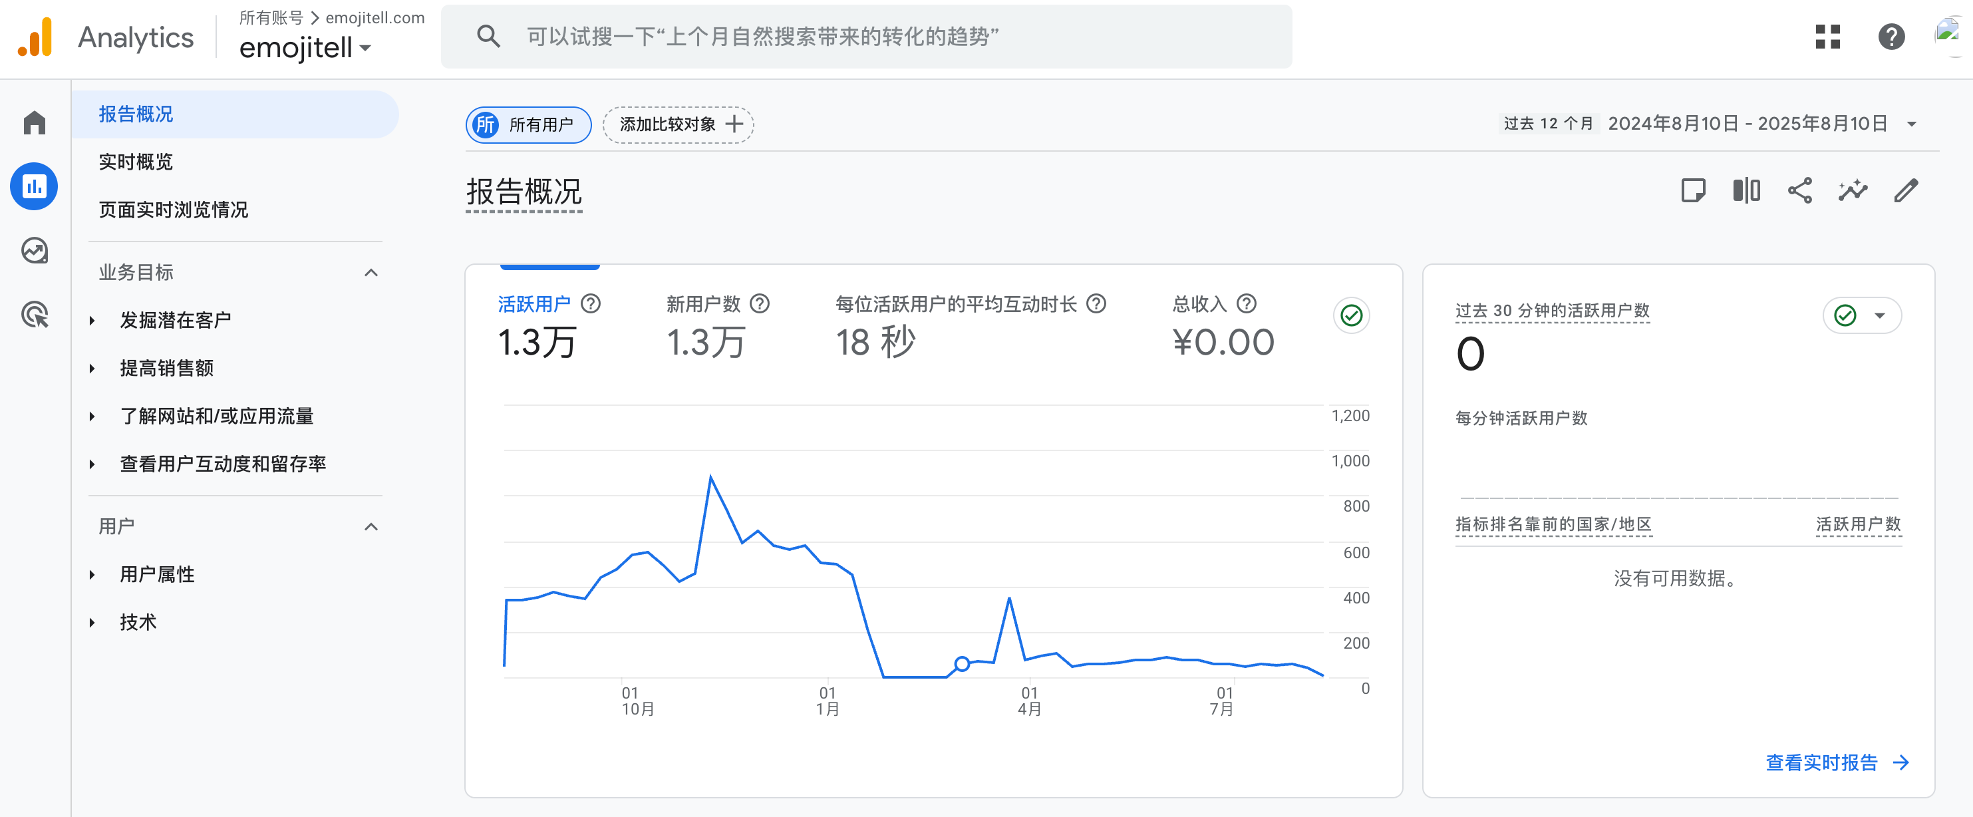1973x817 pixels.
Task: Open the Advertising icon in left rail
Action: 35,315
